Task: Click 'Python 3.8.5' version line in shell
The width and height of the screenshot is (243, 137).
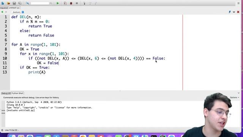Action: coord(34,102)
